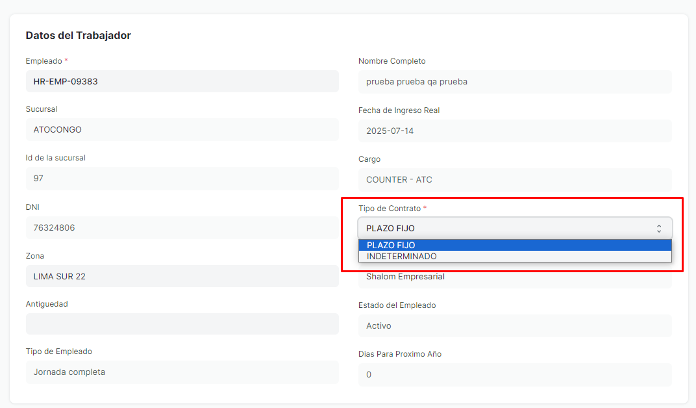Click the Cargo field showing COUNTER - ATC
The image size is (696, 408).
click(x=514, y=179)
